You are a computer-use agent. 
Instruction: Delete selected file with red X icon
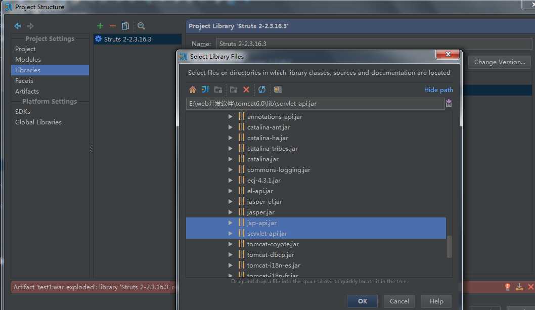click(246, 90)
